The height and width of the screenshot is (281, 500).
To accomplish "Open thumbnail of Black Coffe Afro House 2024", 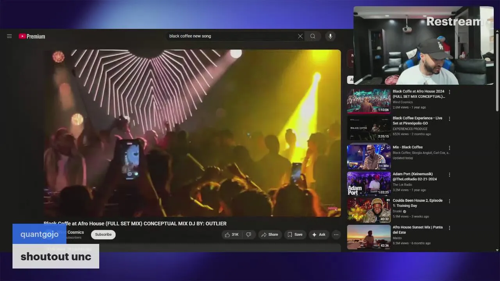I will point(369,101).
